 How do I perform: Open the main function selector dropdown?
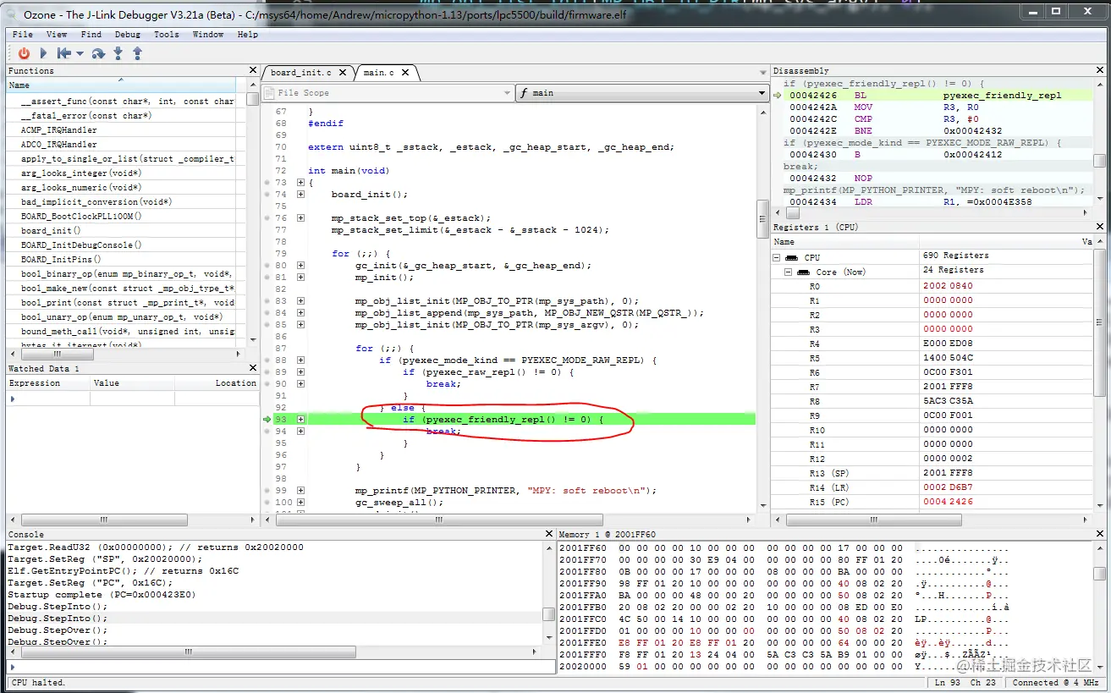760,92
